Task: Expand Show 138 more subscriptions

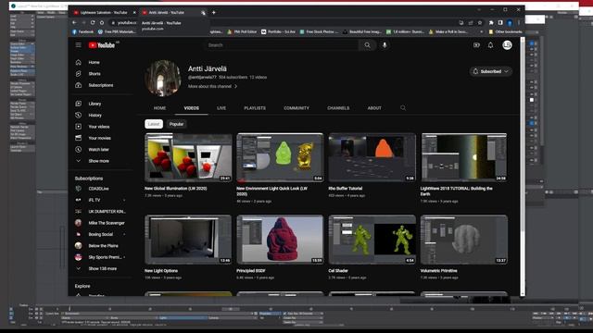Action: point(102,268)
